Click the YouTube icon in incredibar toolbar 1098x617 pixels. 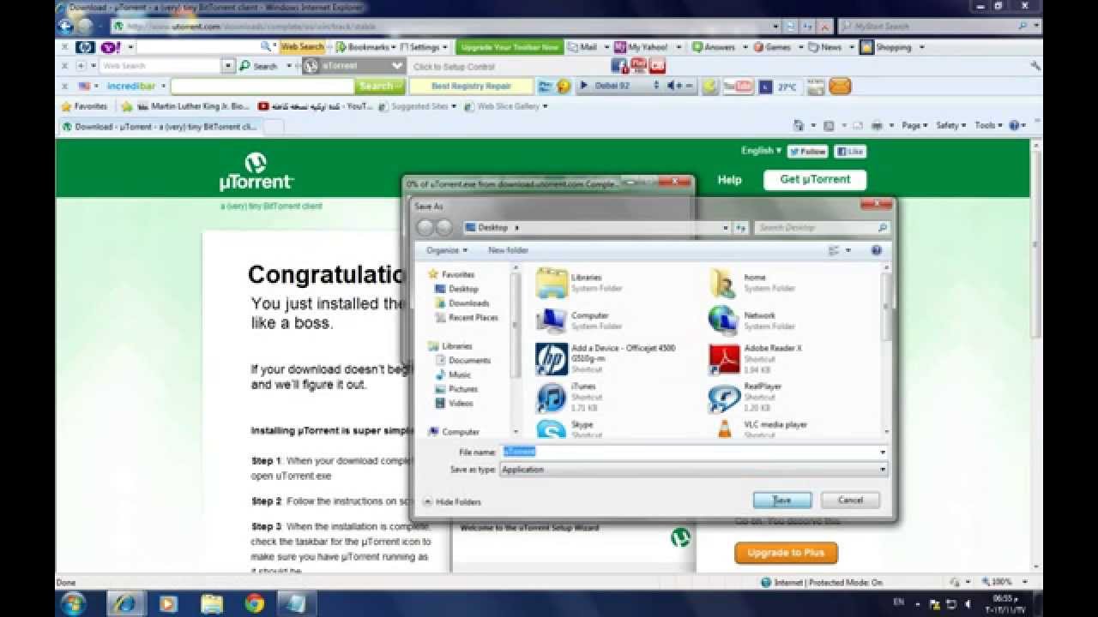(x=739, y=87)
